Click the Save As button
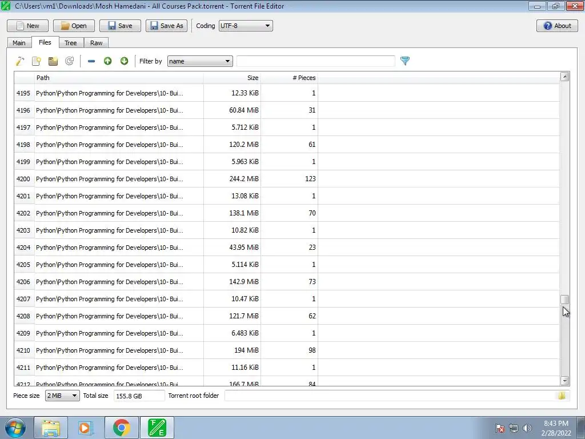The width and height of the screenshot is (585, 439). [x=166, y=26]
